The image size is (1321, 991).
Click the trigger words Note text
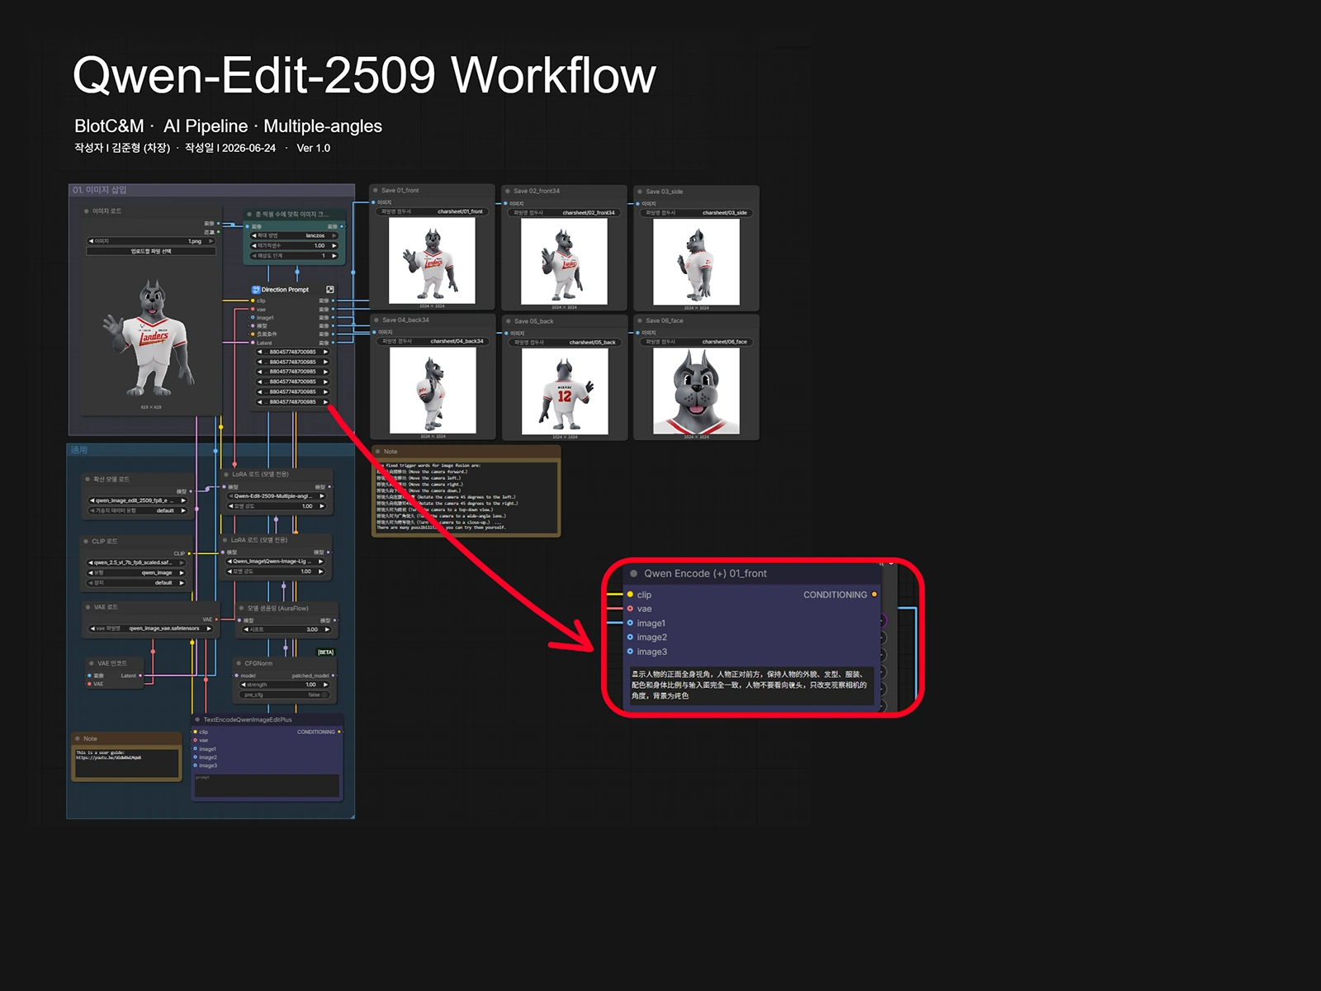466,495
